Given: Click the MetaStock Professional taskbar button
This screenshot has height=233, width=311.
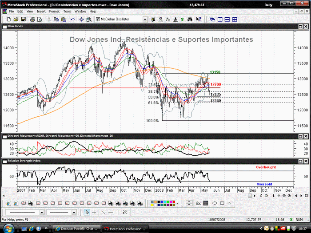Looking at the screenshot, I should click(x=125, y=229).
